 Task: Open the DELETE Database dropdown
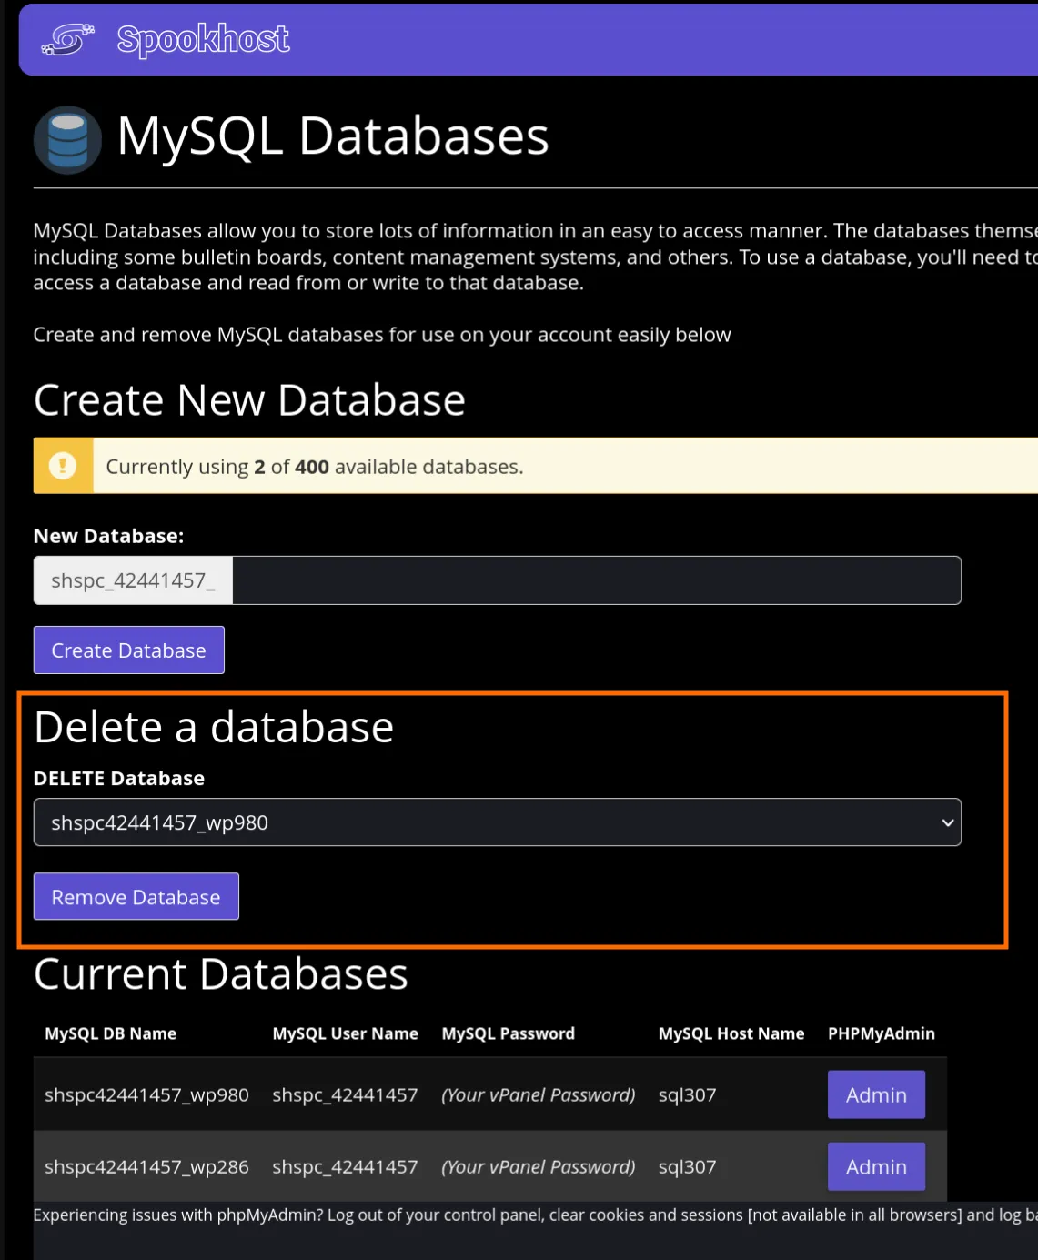[498, 822]
